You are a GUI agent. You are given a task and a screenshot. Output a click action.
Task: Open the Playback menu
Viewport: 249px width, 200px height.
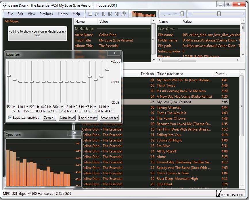pyautogui.click(x=46, y=14)
